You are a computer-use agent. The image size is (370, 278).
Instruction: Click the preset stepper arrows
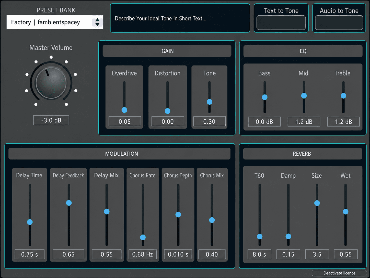[x=97, y=22]
